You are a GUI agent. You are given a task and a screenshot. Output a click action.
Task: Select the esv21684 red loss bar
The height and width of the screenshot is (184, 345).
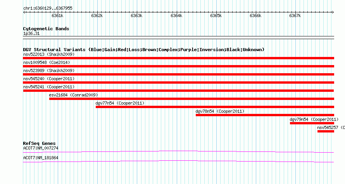point(191,99)
